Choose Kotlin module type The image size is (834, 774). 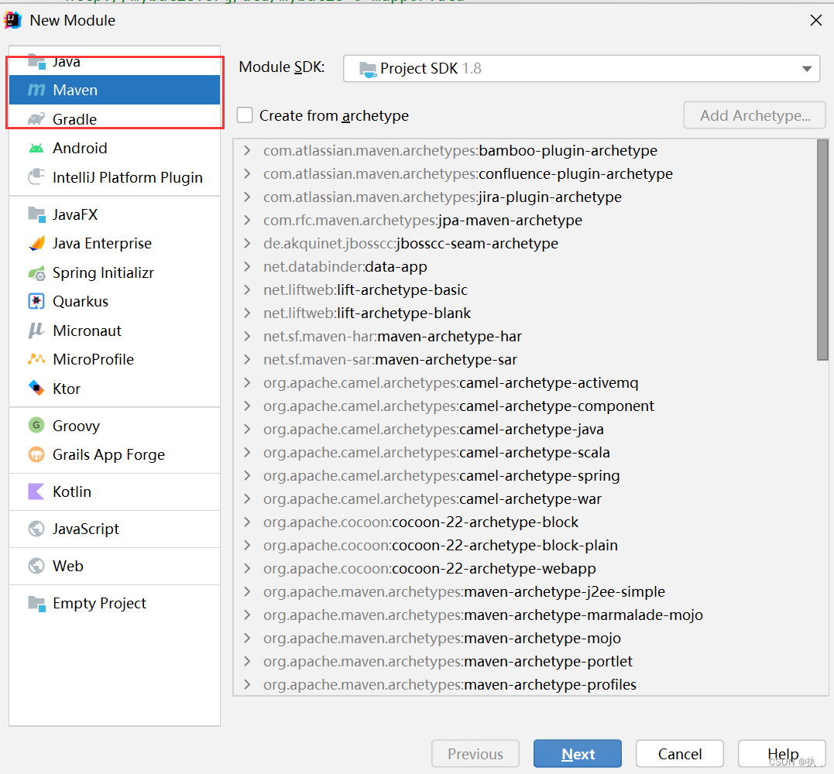coord(115,491)
